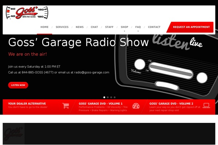Click the laptop icon
The image size is (218, 145).
(x=206, y=105)
